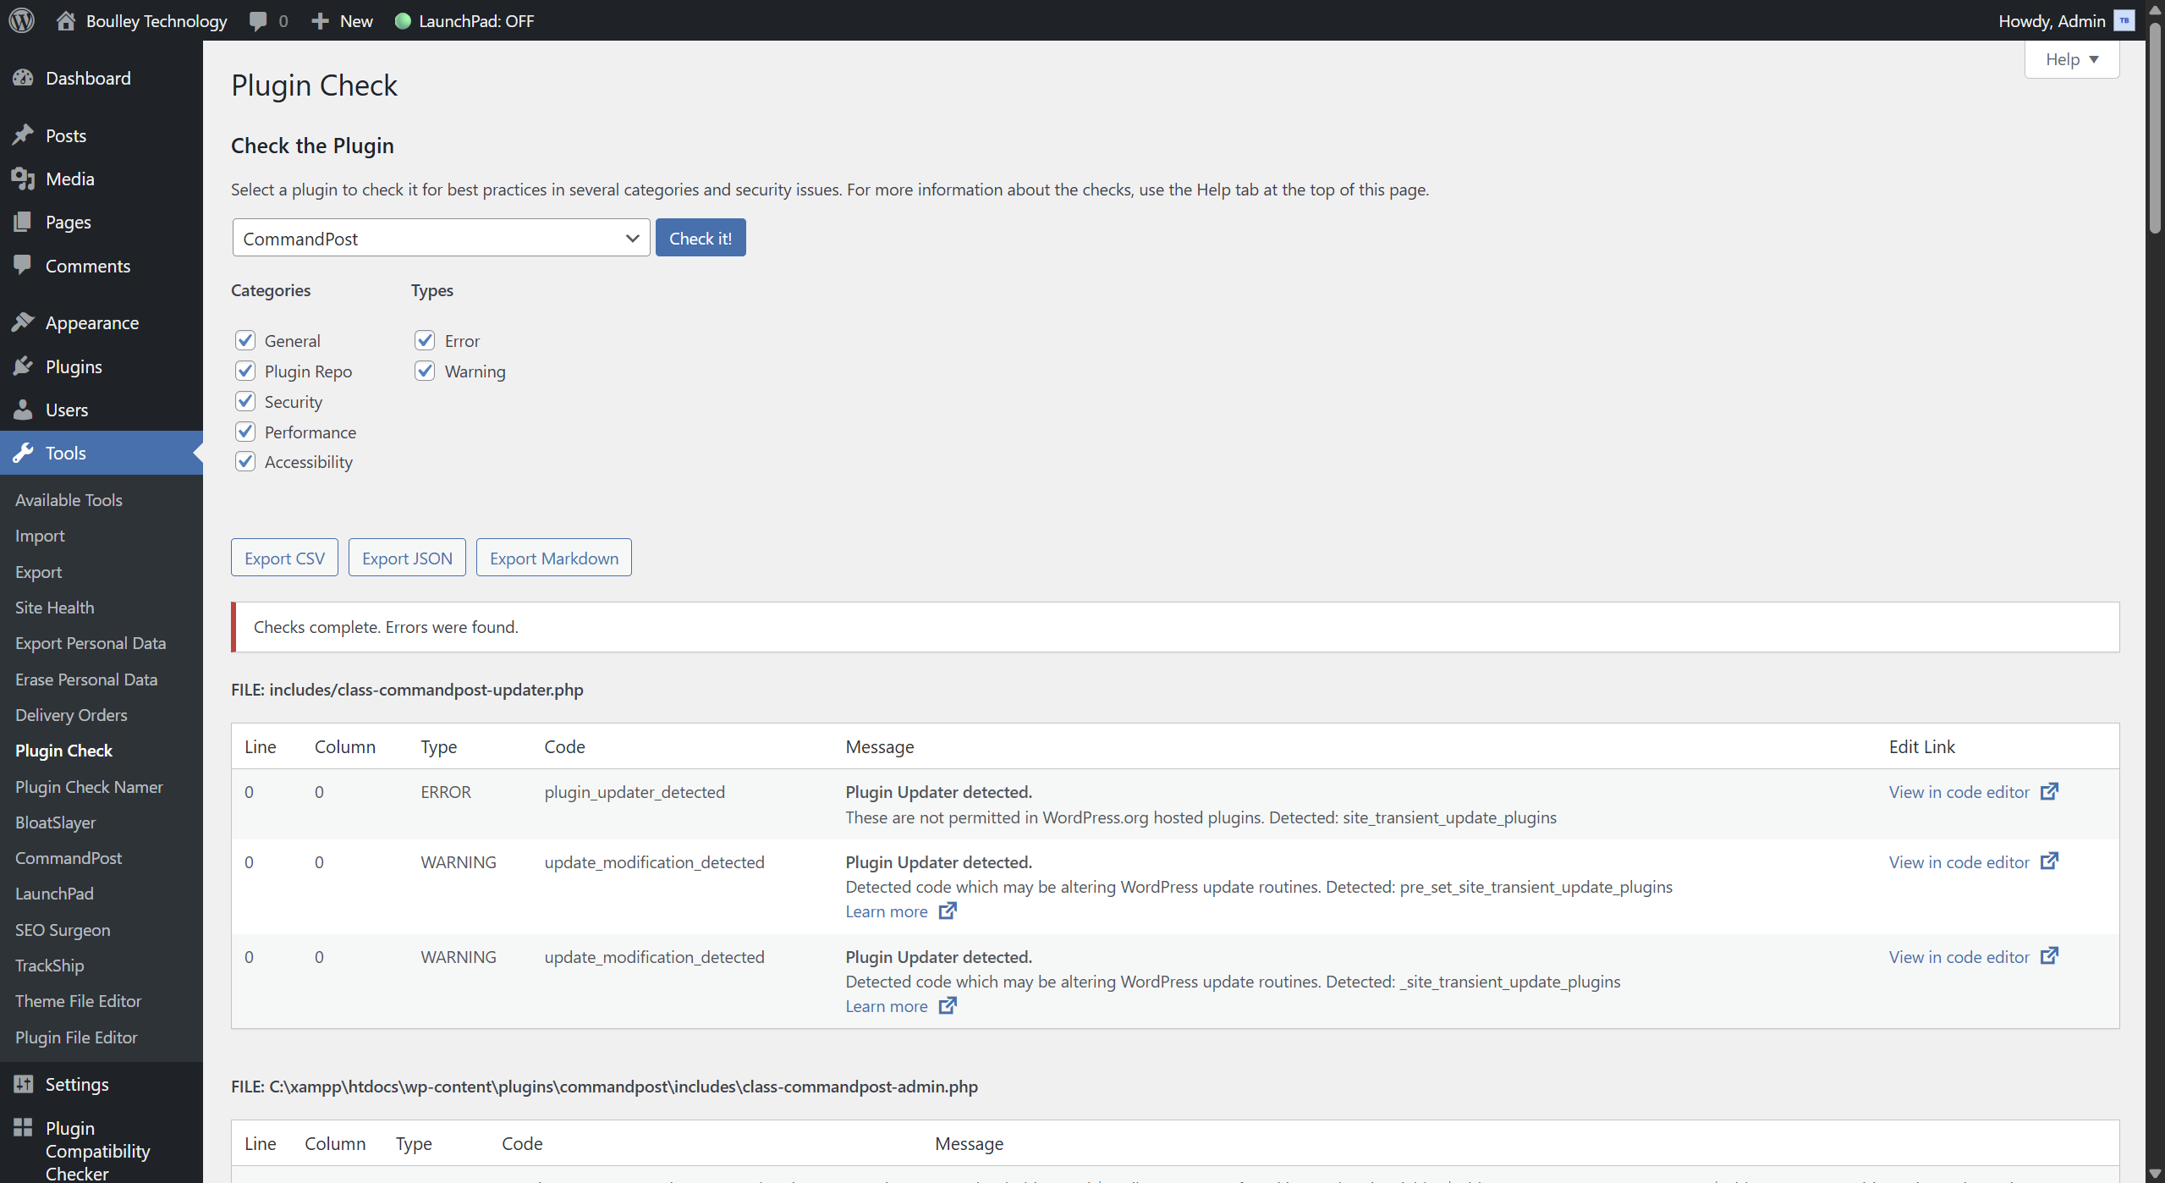2165x1183 pixels.
Task: Open Plugins via its plug icon
Action: point(25,366)
